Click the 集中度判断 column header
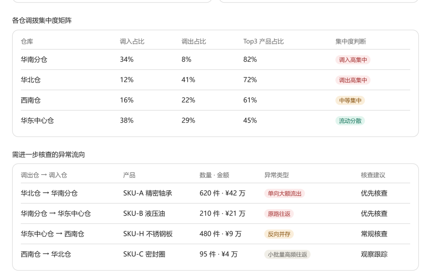The image size is (431, 277). (351, 42)
